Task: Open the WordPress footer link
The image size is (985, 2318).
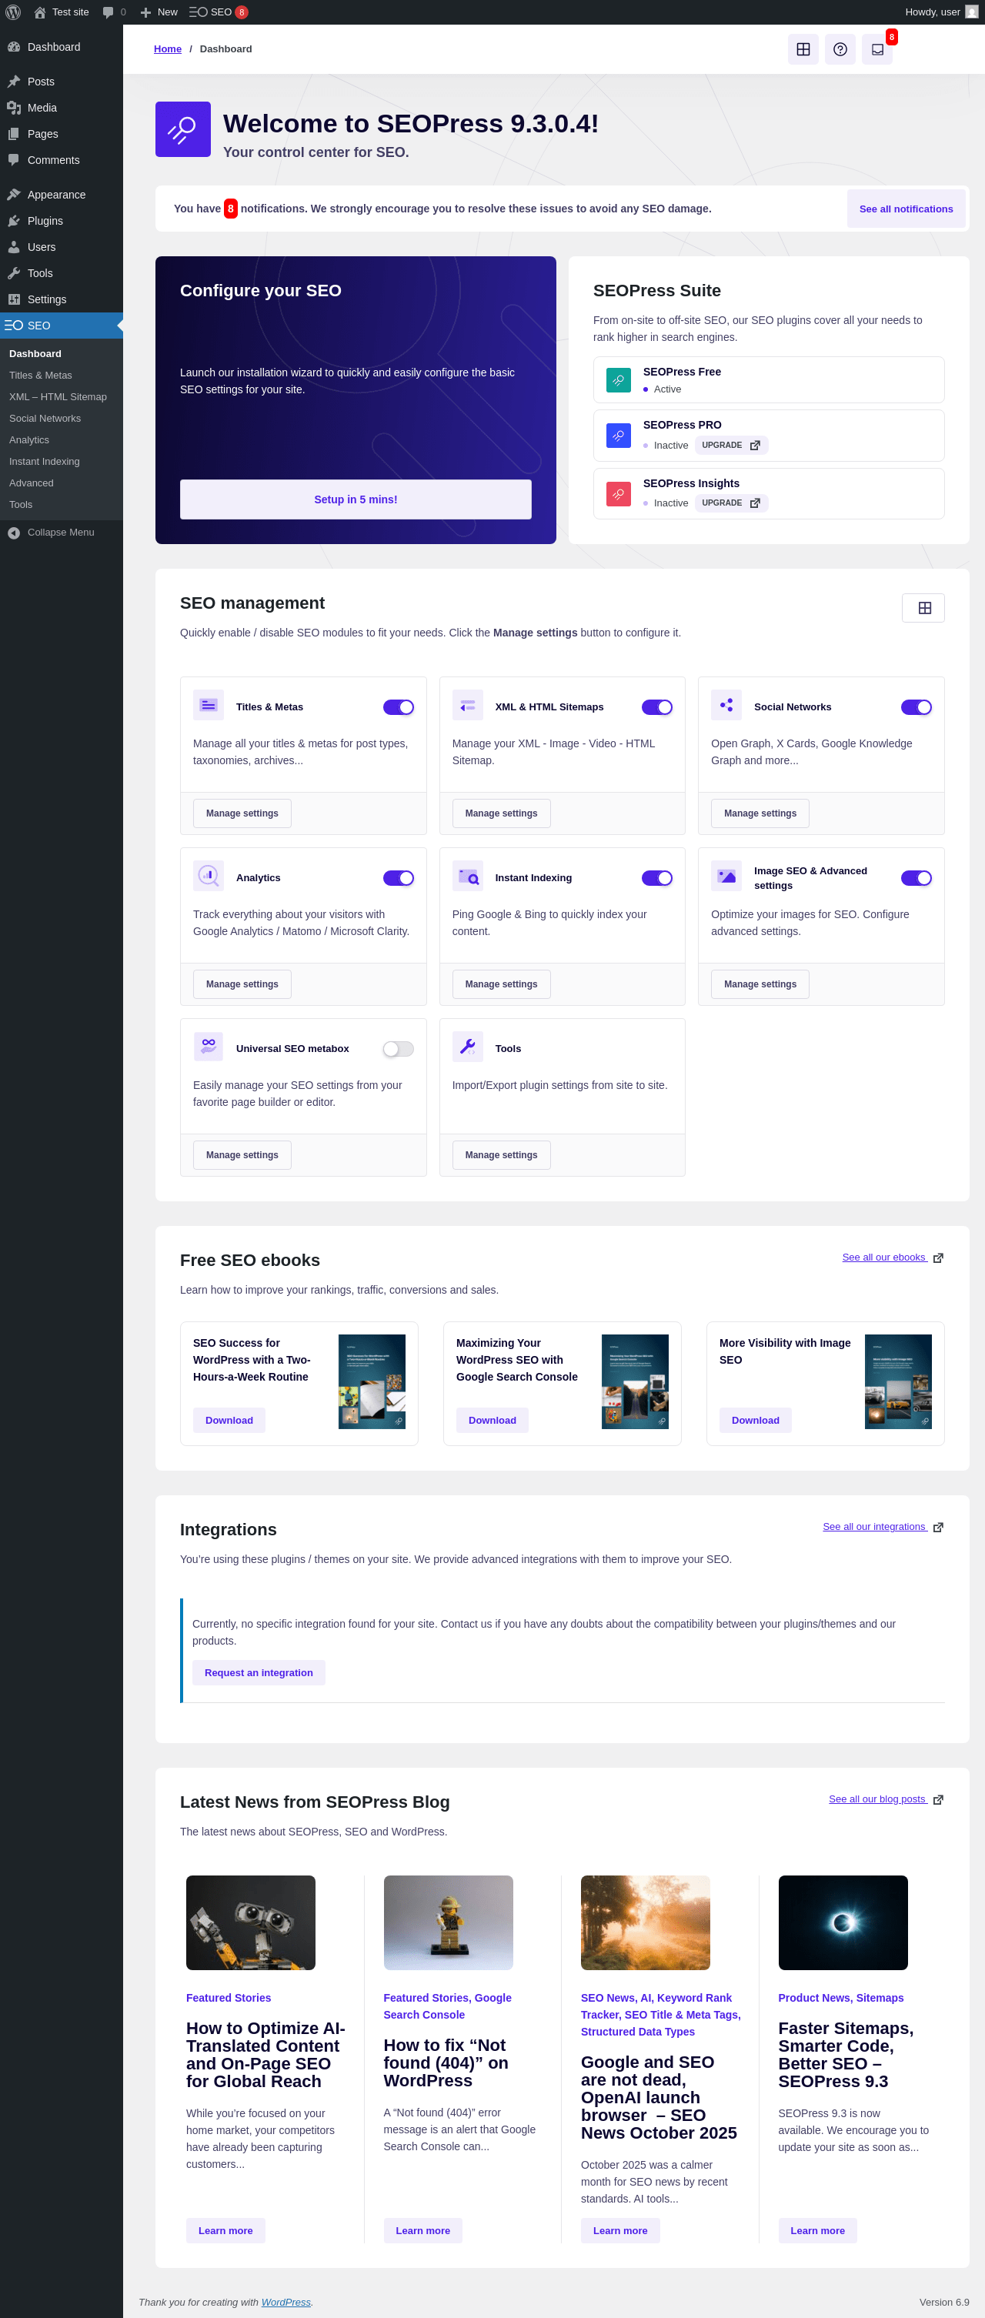Action: [286, 2303]
